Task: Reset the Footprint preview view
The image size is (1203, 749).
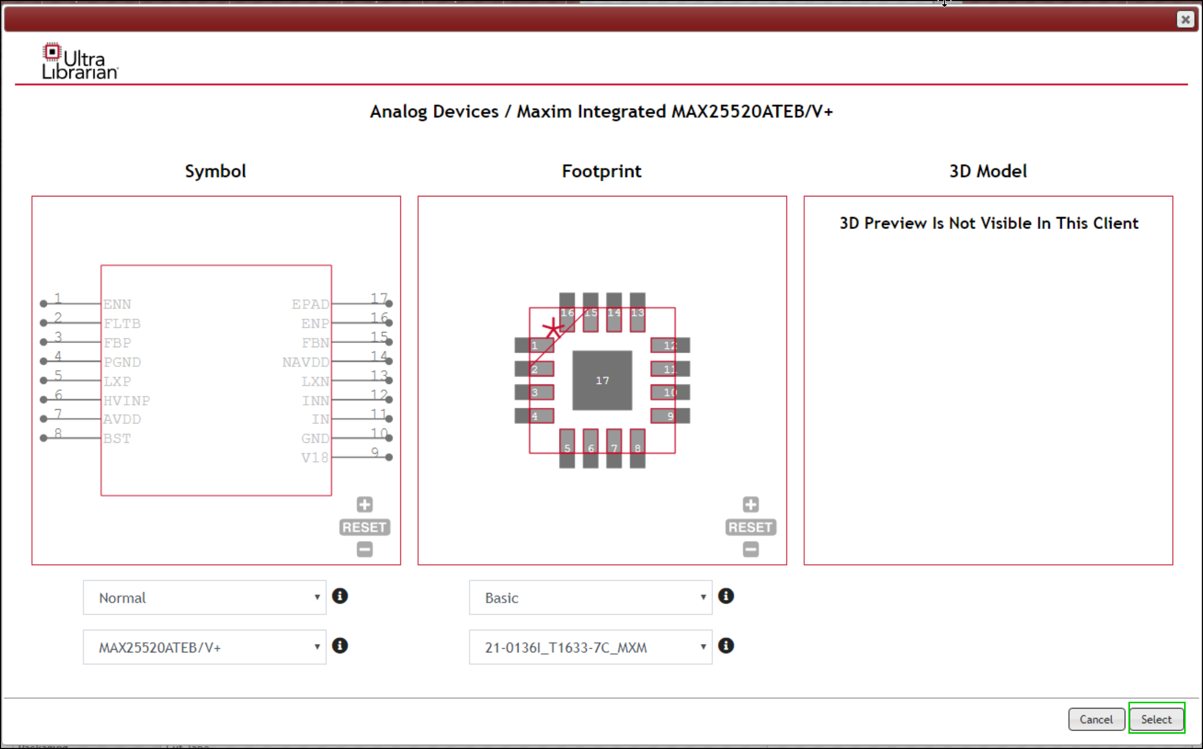Action: coord(751,527)
